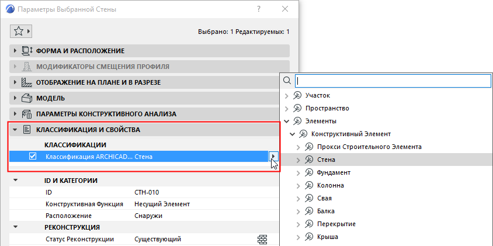Select Прокси Строительного Элемента classification

coord(369,147)
